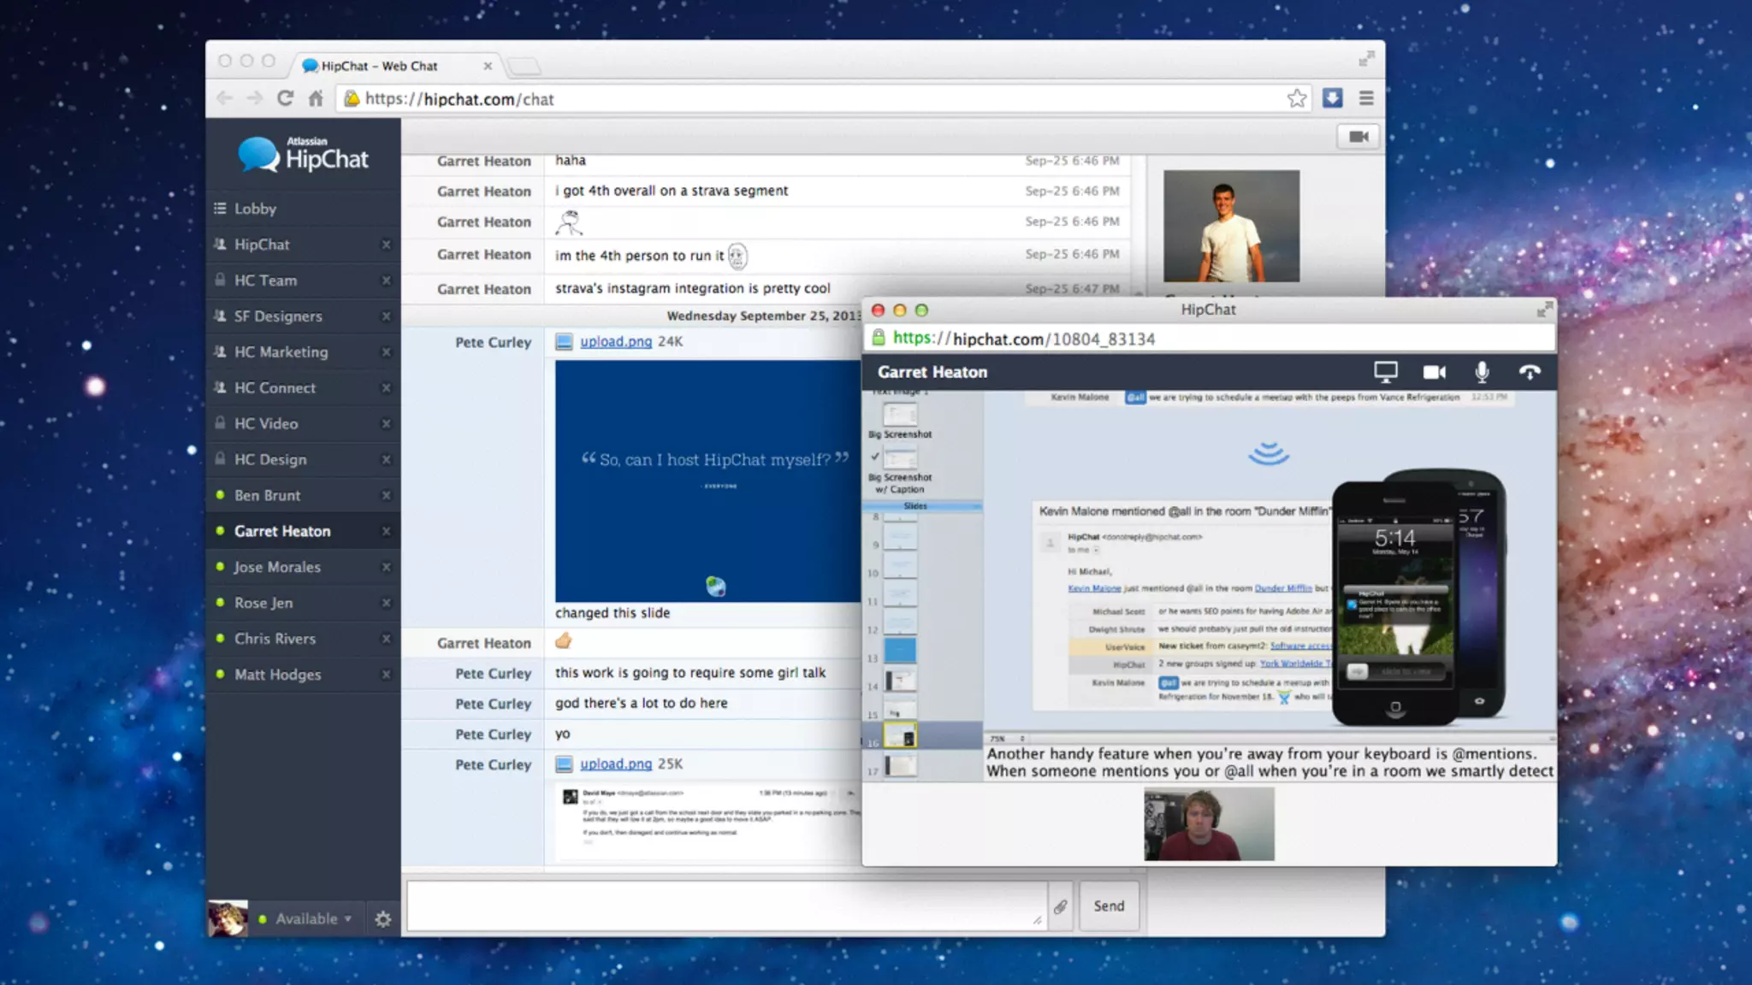Bookmark page with the star icon
Screen dimensions: 1752x985
coord(1296,98)
